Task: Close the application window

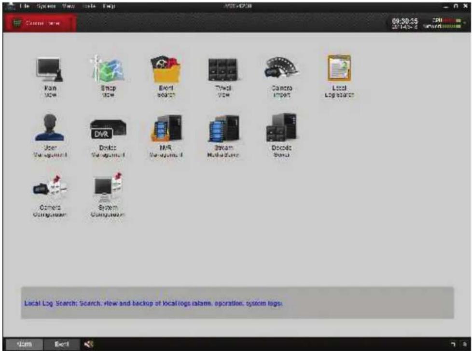Action: pyautogui.click(x=465, y=6)
